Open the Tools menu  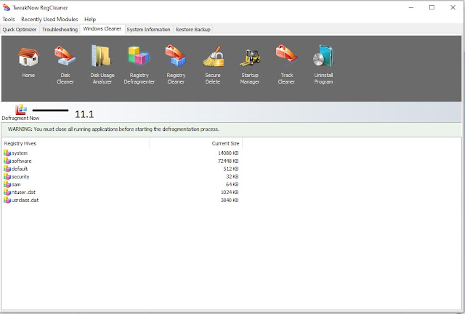pyautogui.click(x=9, y=20)
